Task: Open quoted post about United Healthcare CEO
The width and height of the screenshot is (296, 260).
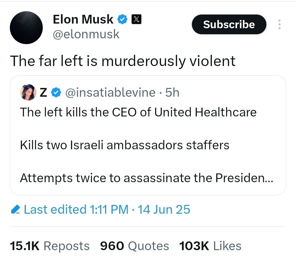Action: coord(138,112)
